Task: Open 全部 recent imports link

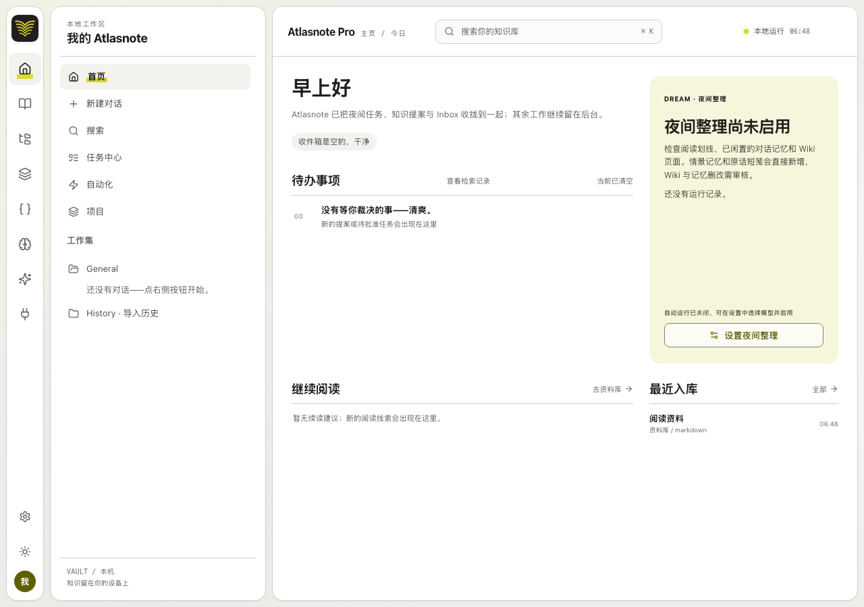Action: click(x=825, y=389)
